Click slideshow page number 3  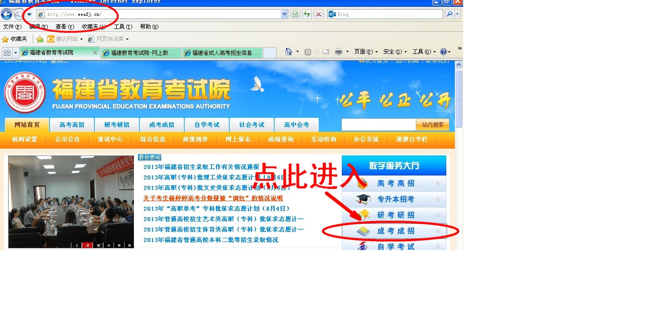(x=98, y=245)
